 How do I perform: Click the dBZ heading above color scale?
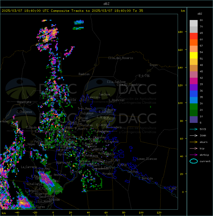coord(200,14)
